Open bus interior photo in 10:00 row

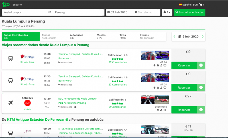click(x=148, y=55)
